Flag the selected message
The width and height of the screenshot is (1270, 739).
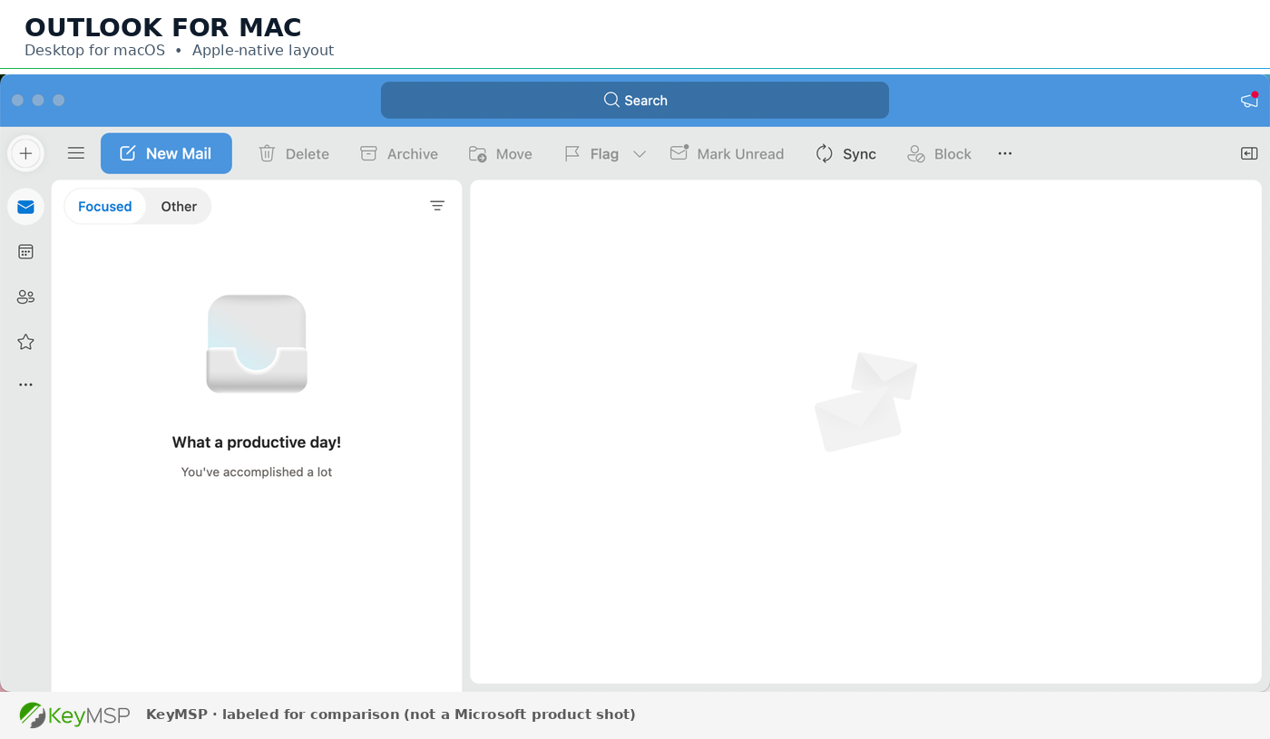[x=591, y=154]
